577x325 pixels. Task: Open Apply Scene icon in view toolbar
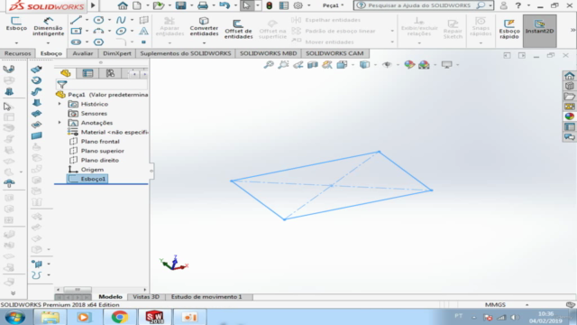pyautogui.click(x=424, y=65)
